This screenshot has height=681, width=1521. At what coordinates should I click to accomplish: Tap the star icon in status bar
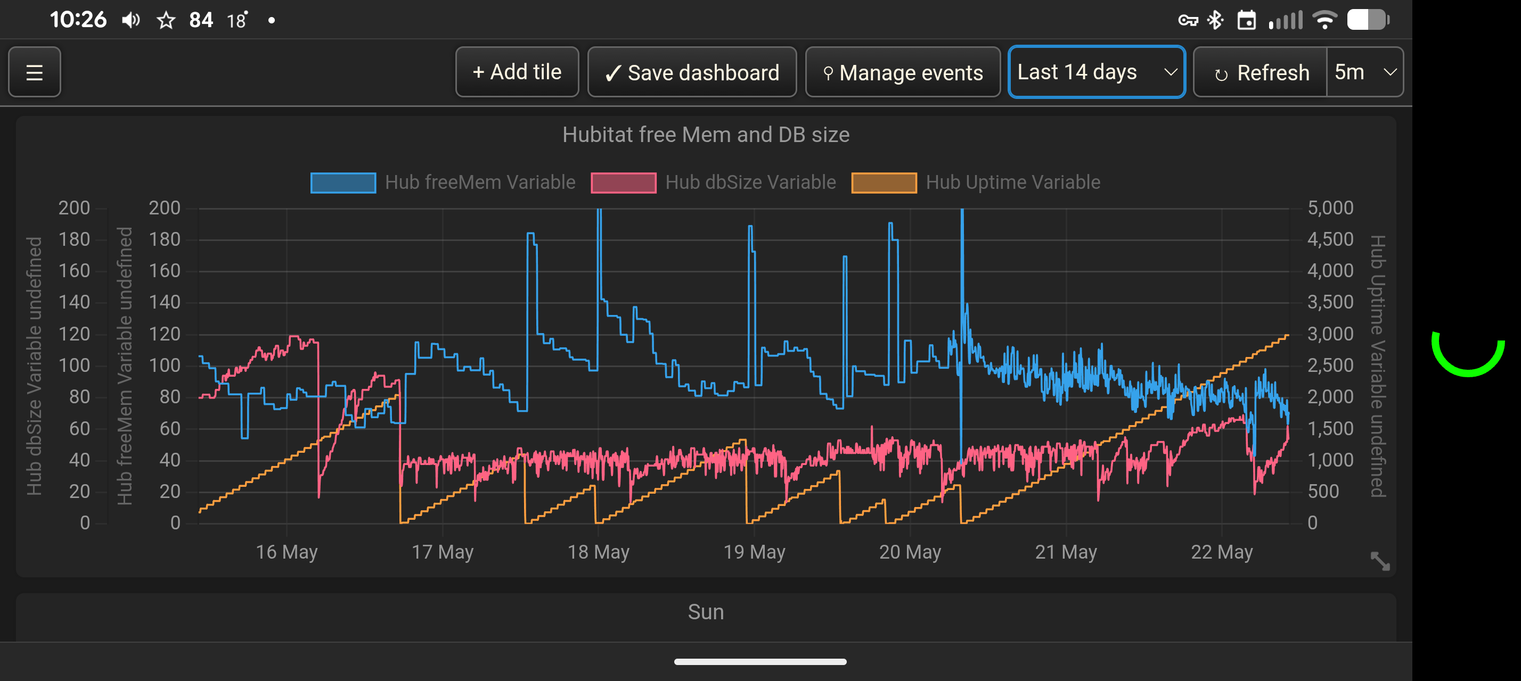[166, 21]
